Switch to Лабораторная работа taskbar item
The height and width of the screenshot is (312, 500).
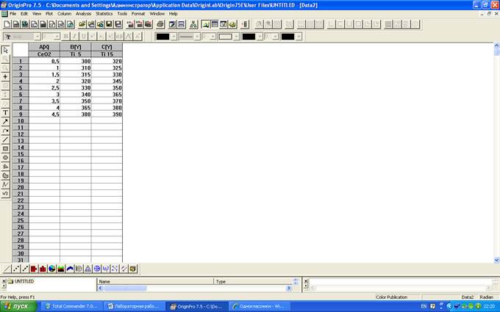(135, 306)
